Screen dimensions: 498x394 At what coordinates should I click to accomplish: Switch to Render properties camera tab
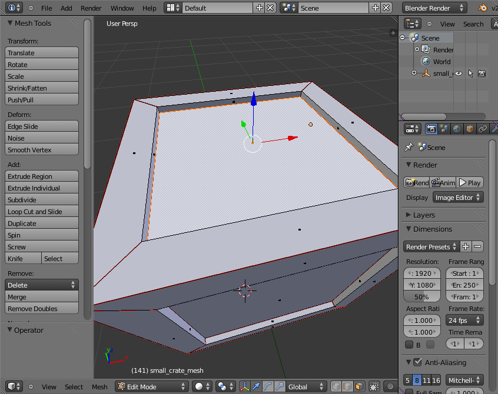(431, 129)
